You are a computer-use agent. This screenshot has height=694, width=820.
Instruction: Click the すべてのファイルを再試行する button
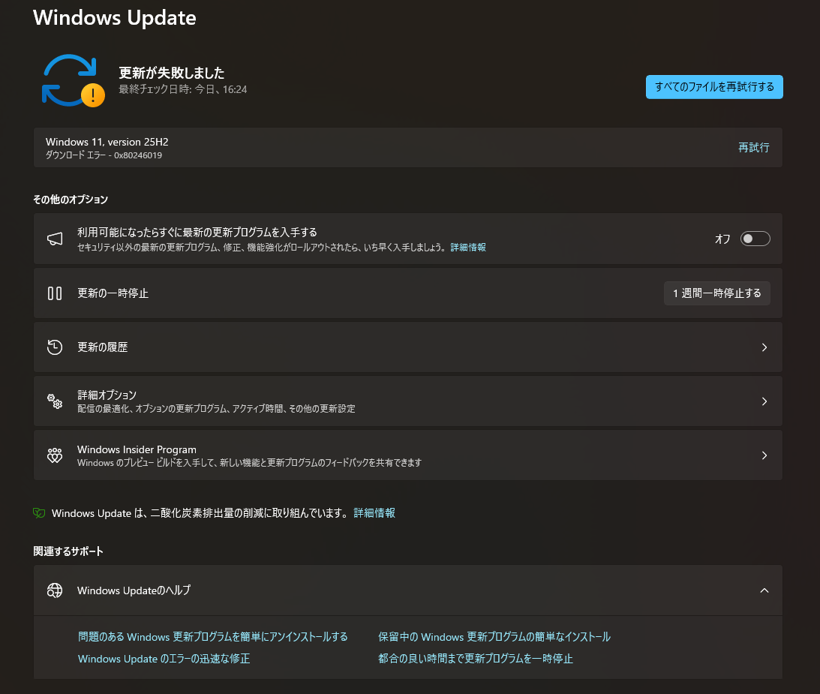point(714,87)
